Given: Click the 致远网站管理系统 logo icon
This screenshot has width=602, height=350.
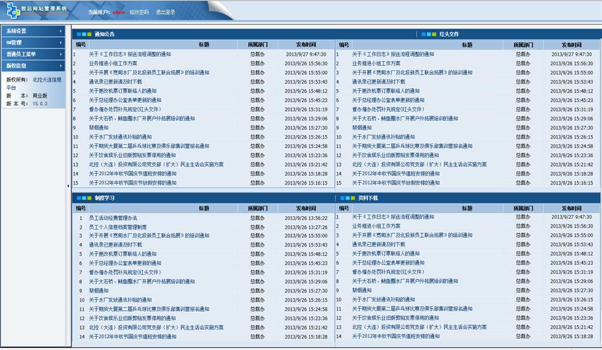Looking at the screenshot, I should pos(13,11).
